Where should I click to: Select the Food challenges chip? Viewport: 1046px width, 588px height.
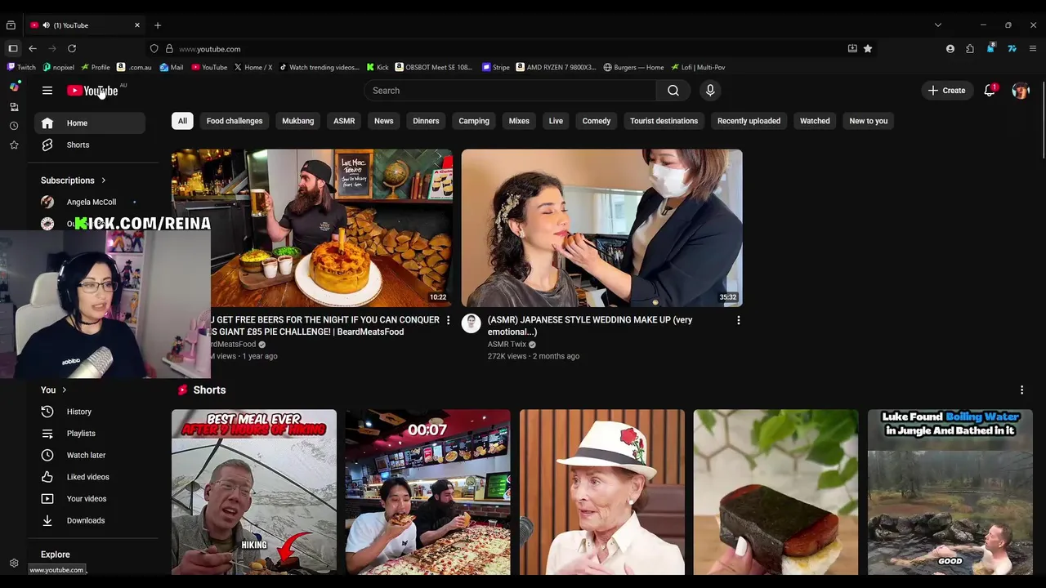click(235, 121)
